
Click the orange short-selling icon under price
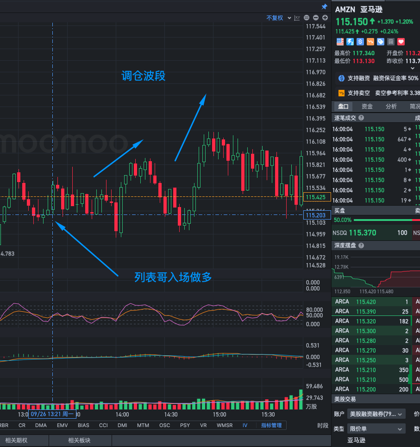(370, 42)
